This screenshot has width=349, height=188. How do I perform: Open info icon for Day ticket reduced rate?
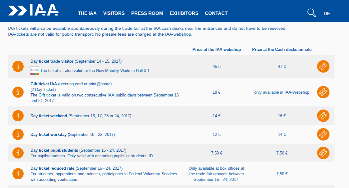coord(18,174)
